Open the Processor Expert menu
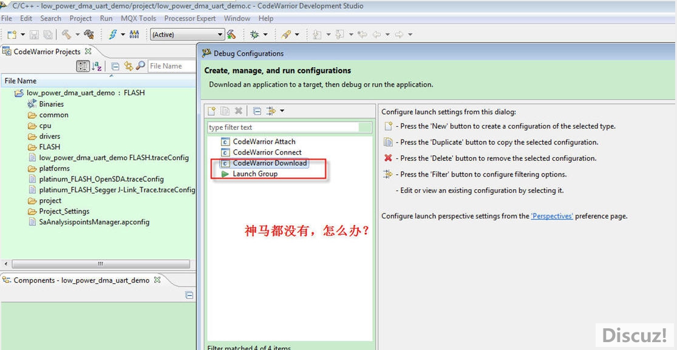The height and width of the screenshot is (350, 677). pos(190,19)
